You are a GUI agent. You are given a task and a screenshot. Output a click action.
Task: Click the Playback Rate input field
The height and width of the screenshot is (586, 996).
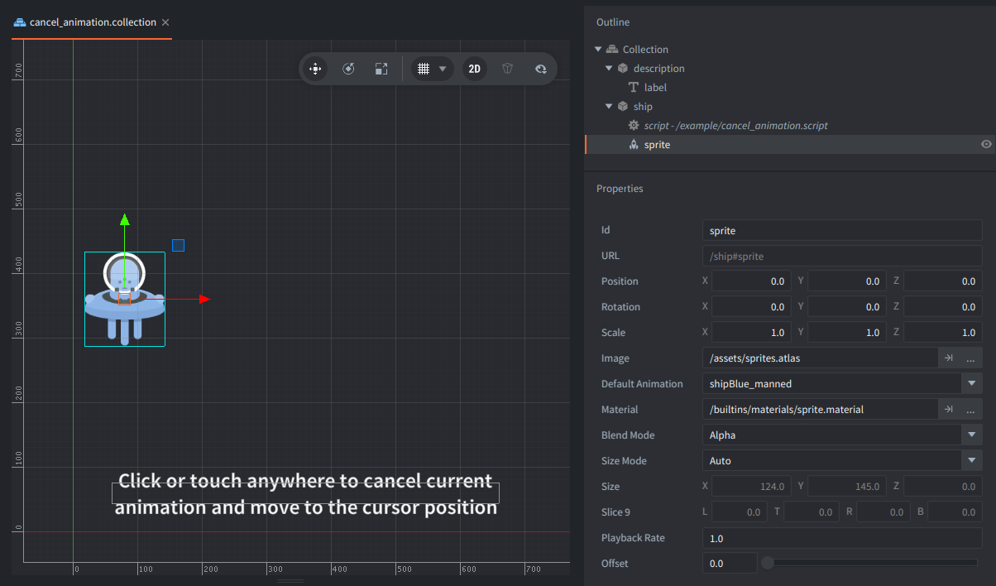pos(842,538)
